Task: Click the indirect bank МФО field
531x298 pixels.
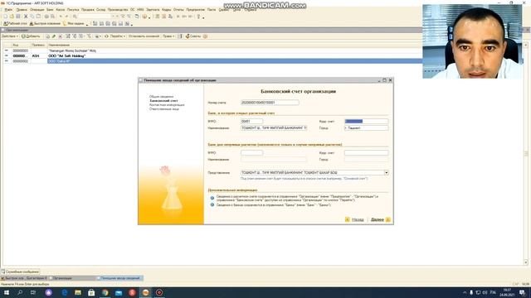Action: (251, 152)
